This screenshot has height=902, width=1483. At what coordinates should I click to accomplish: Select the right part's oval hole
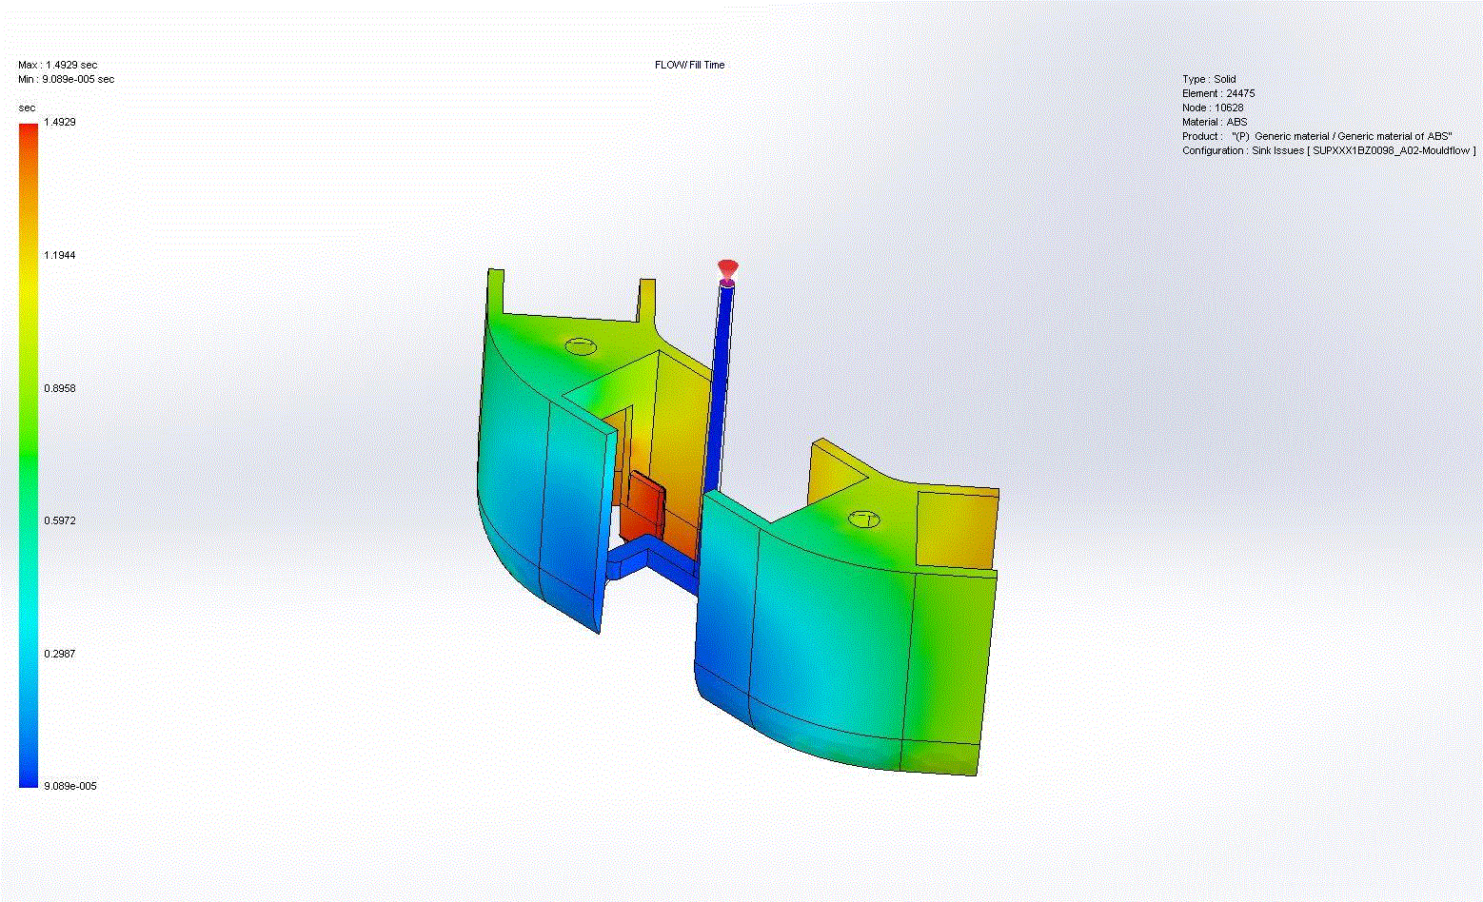(x=863, y=519)
